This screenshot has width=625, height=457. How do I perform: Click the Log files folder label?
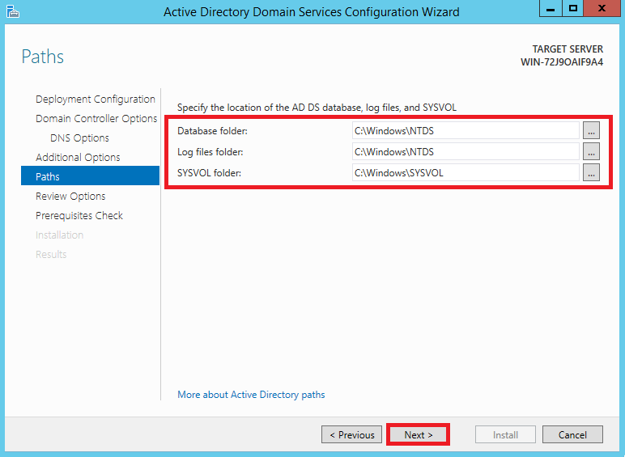point(210,152)
